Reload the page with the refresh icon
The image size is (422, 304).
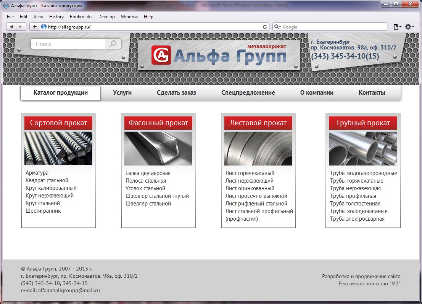tap(265, 27)
